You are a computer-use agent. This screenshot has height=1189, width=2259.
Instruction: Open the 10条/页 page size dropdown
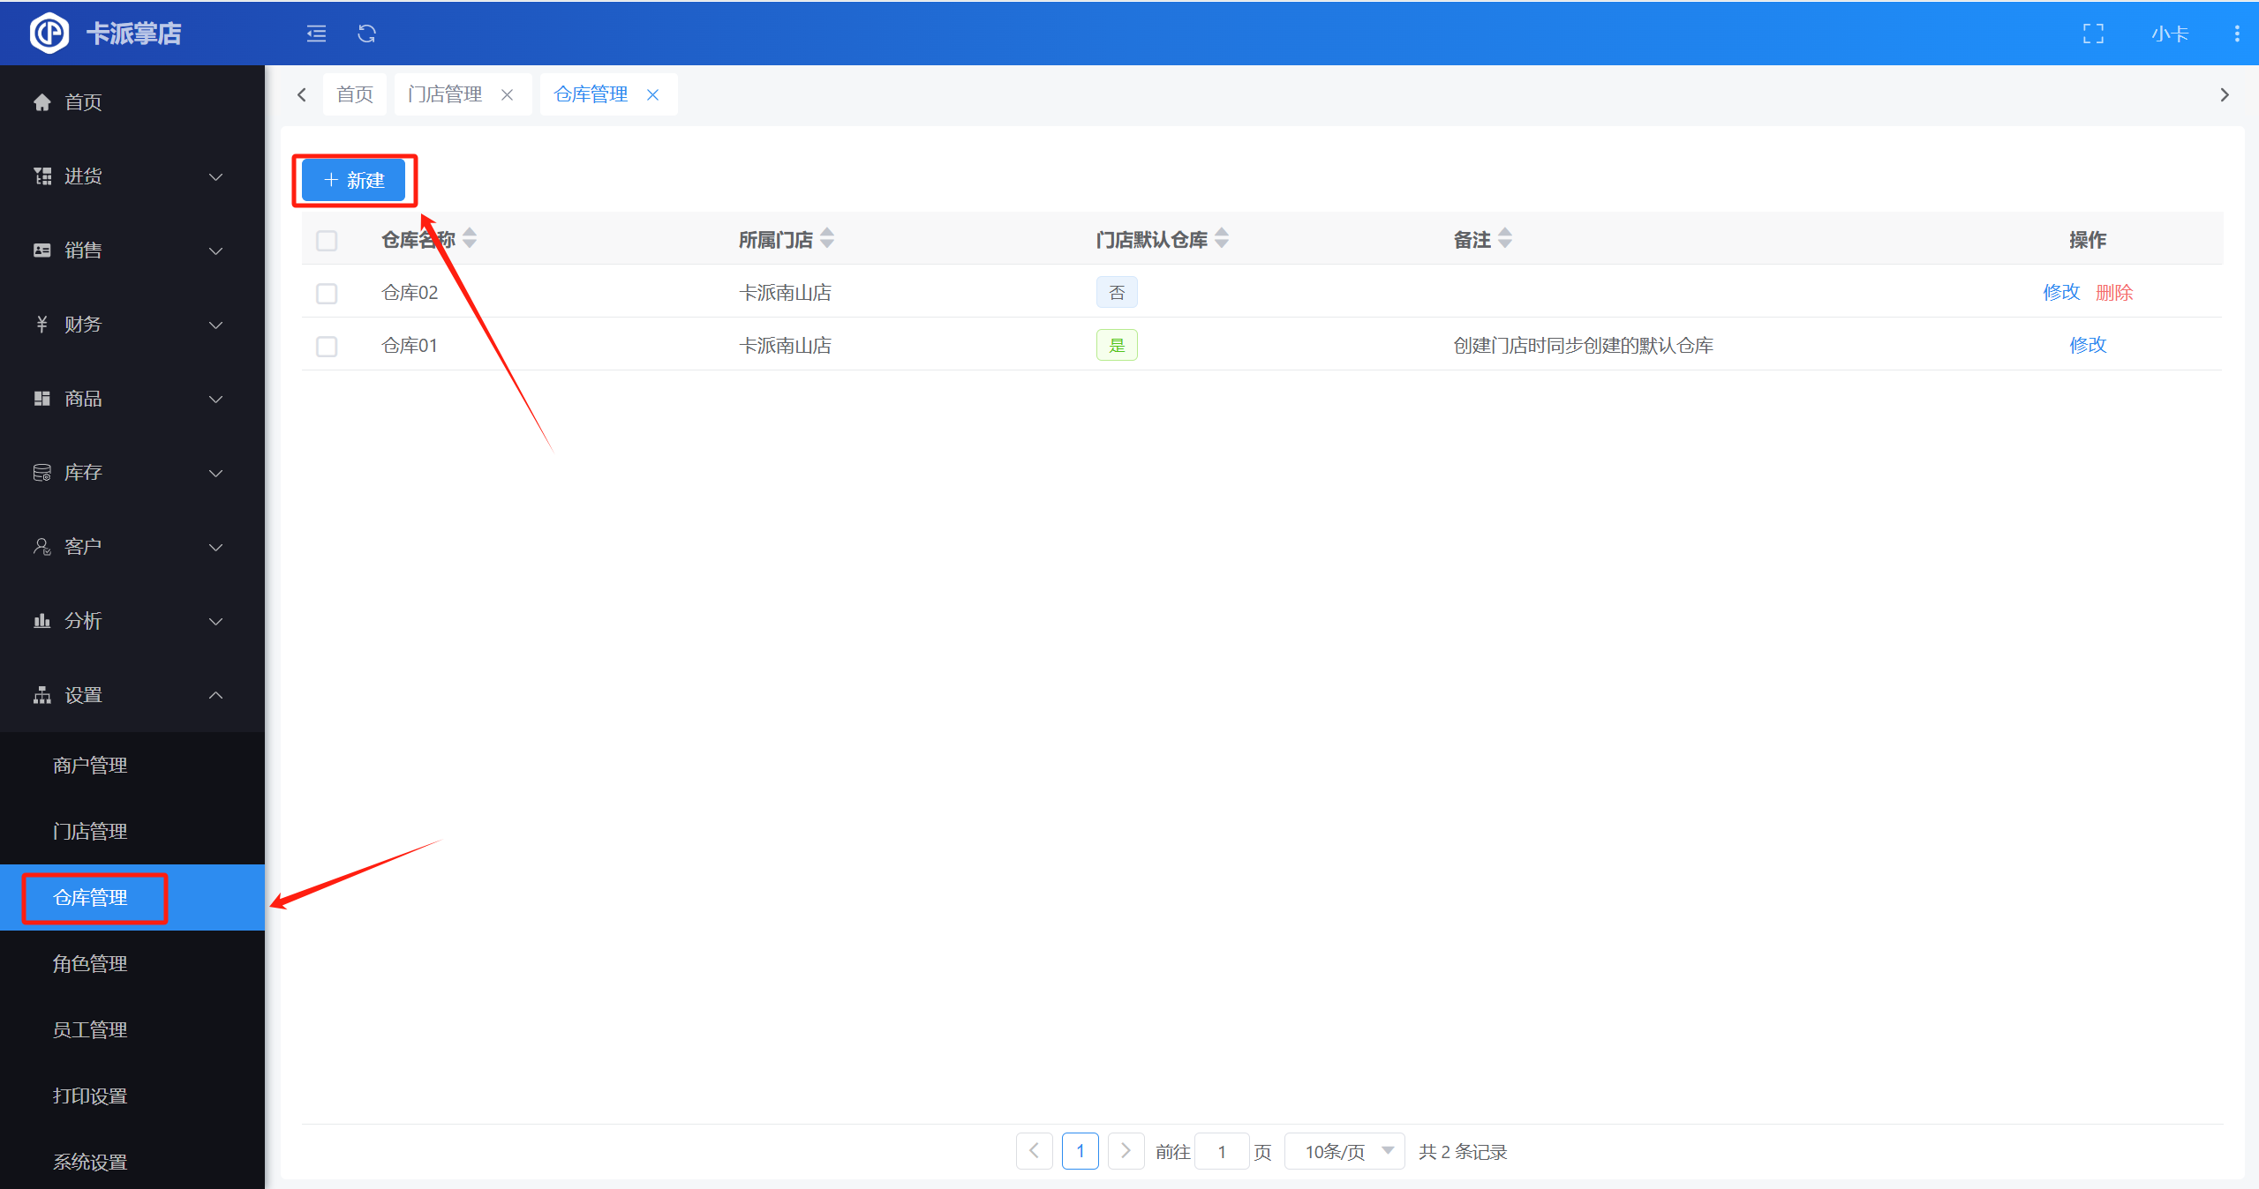pos(1344,1151)
